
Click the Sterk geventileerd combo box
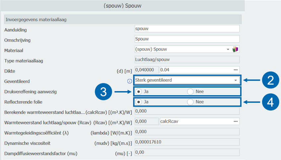click(182, 80)
